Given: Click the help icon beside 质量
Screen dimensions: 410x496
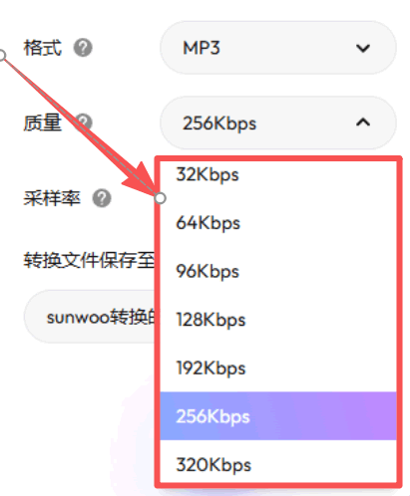Looking at the screenshot, I should 83,123.
